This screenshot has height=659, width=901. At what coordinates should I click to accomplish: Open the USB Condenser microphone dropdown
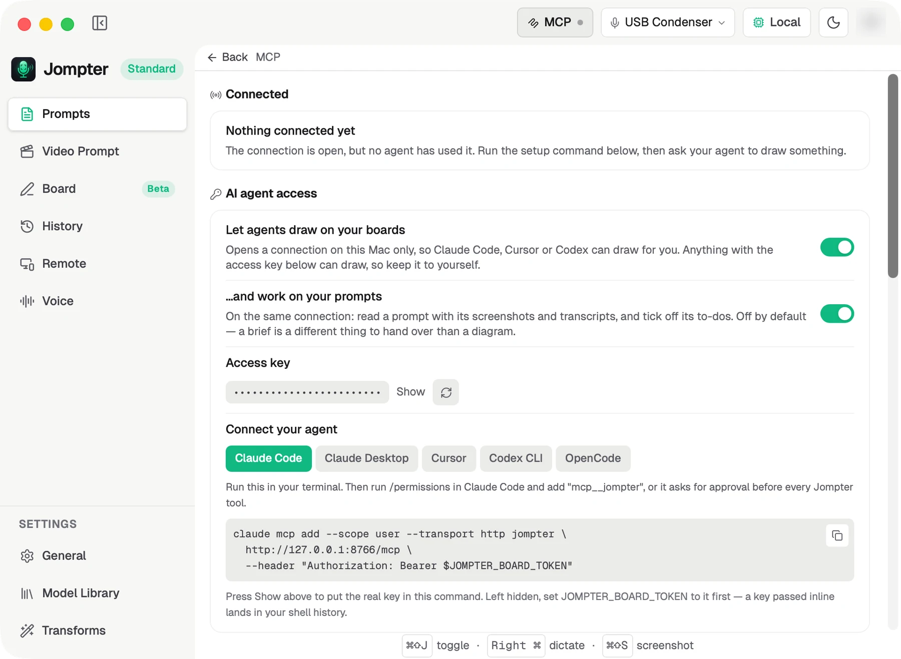click(x=668, y=23)
